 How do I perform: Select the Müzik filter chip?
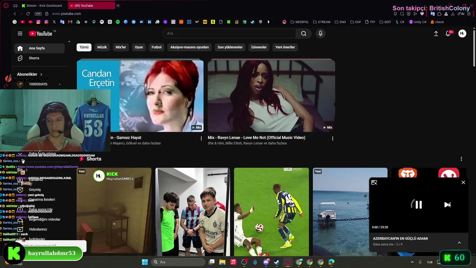click(102, 47)
